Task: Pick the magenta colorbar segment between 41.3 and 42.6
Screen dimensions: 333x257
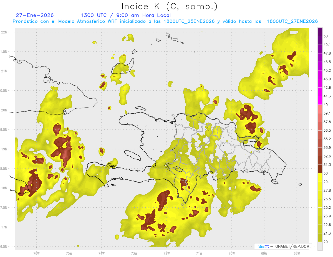Action: pos(320,92)
